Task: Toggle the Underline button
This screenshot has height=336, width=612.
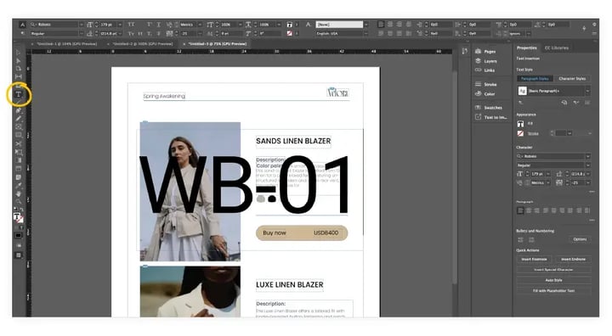Action: point(158,25)
